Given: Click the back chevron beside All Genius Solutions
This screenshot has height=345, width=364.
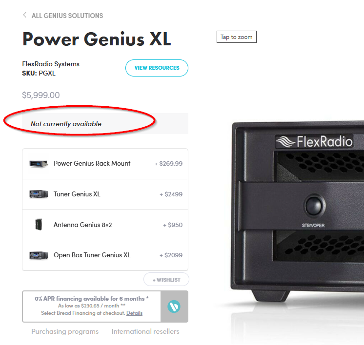Looking at the screenshot, I should coord(24,15).
